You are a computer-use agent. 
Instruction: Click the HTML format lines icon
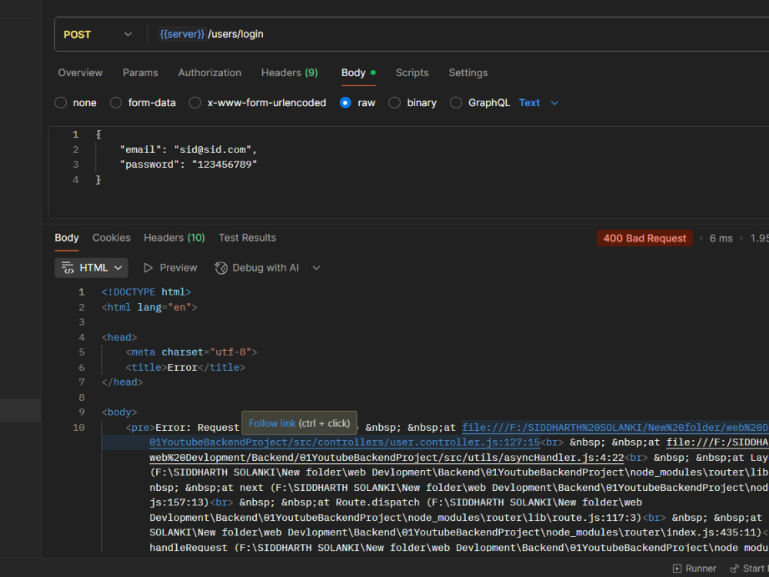pyautogui.click(x=68, y=268)
